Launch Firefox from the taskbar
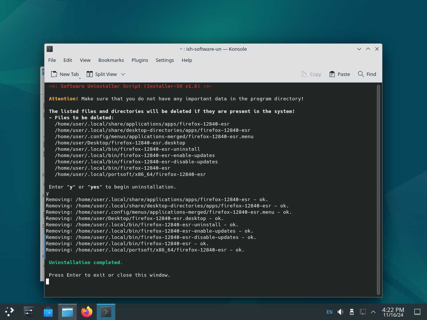The width and height of the screenshot is (427, 320). (87, 312)
